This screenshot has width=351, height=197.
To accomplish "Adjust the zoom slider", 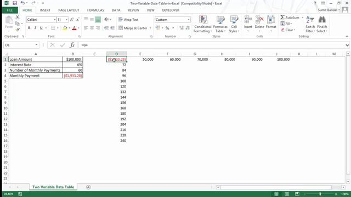I will [x=320, y=194].
